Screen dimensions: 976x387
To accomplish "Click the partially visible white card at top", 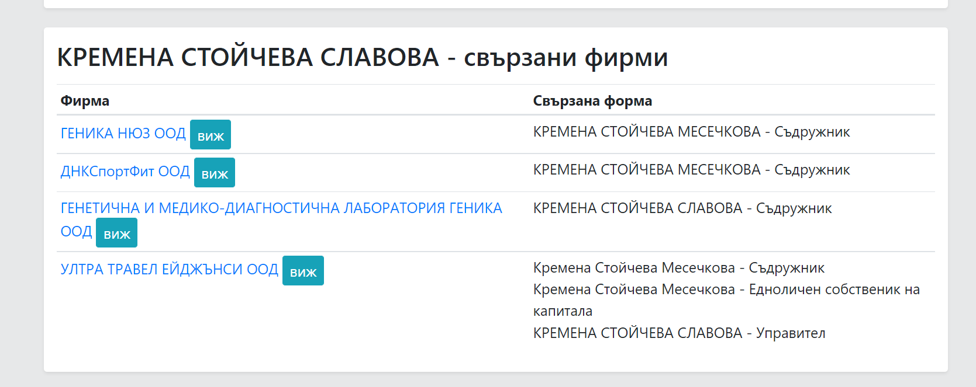I will point(496,4).
